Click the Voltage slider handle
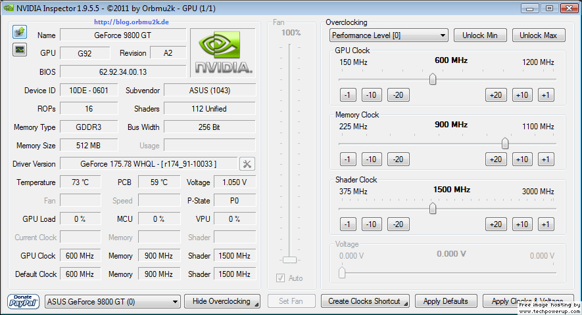 342,272
